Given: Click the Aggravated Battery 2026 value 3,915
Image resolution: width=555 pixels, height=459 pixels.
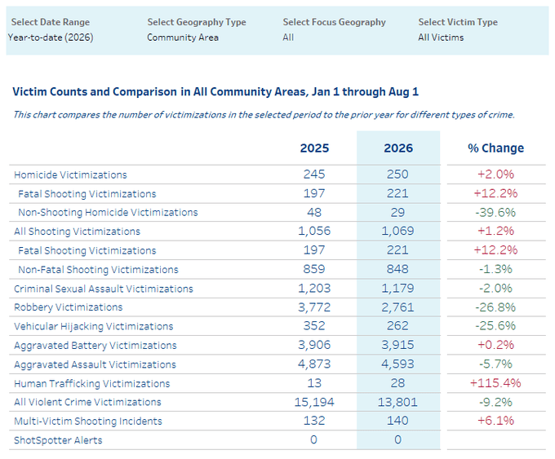Looking at the screenshot, I should 397,345.
